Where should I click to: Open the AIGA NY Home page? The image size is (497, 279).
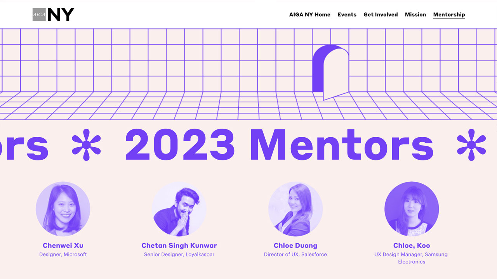coord(310,15)
